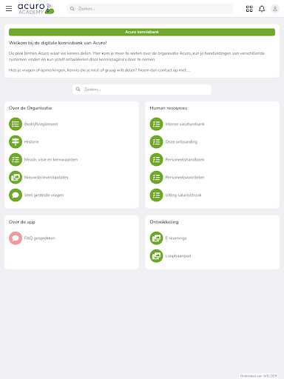
Task: Click the Historie signpost icon
Action: [x=16, y=141]
